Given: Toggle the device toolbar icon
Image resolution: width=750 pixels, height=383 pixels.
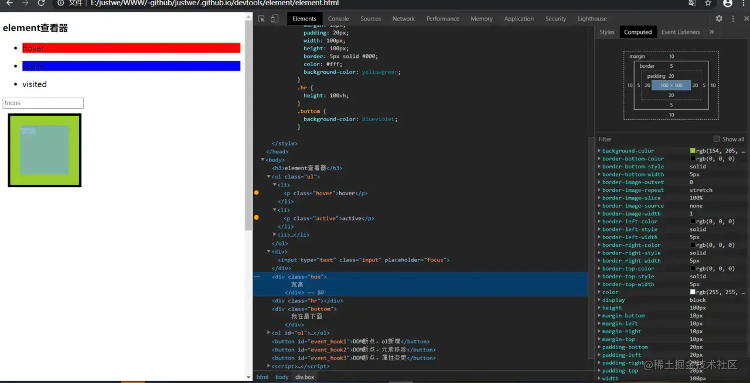Looking at the screenshot, I should click(274, 19).
